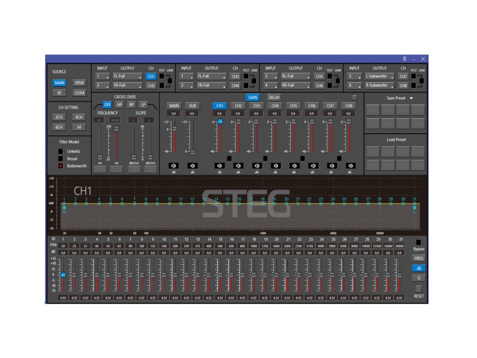Viewport: 477px width, 358px height.
Task: Open CH8 output dropdown R-Subwoofer
Action: click(379, 86)
